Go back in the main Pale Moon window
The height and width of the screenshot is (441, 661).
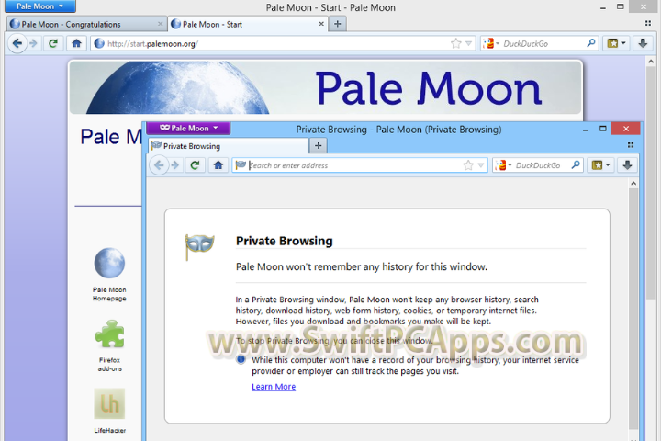coord(17,43)
